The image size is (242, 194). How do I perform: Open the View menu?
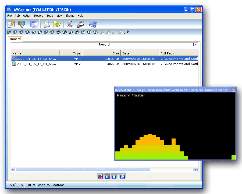[x=59, y=16]
